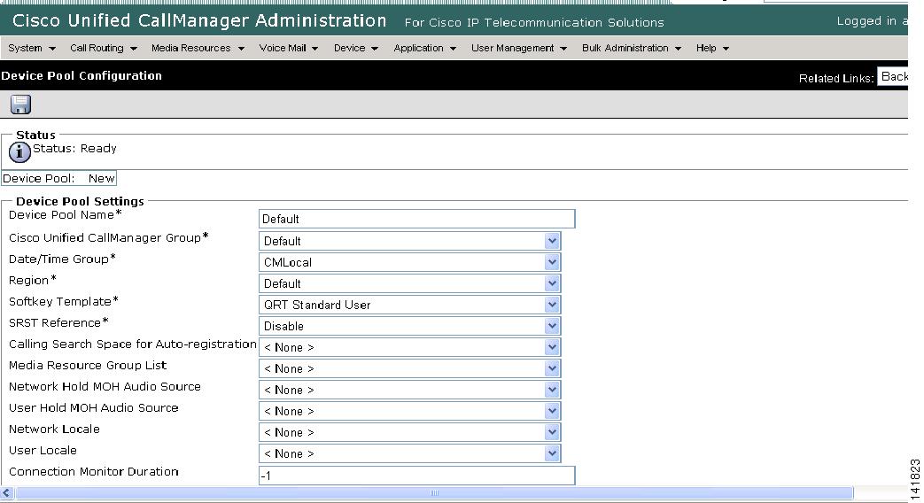Open the Voice Mail menu

(288, 49)
